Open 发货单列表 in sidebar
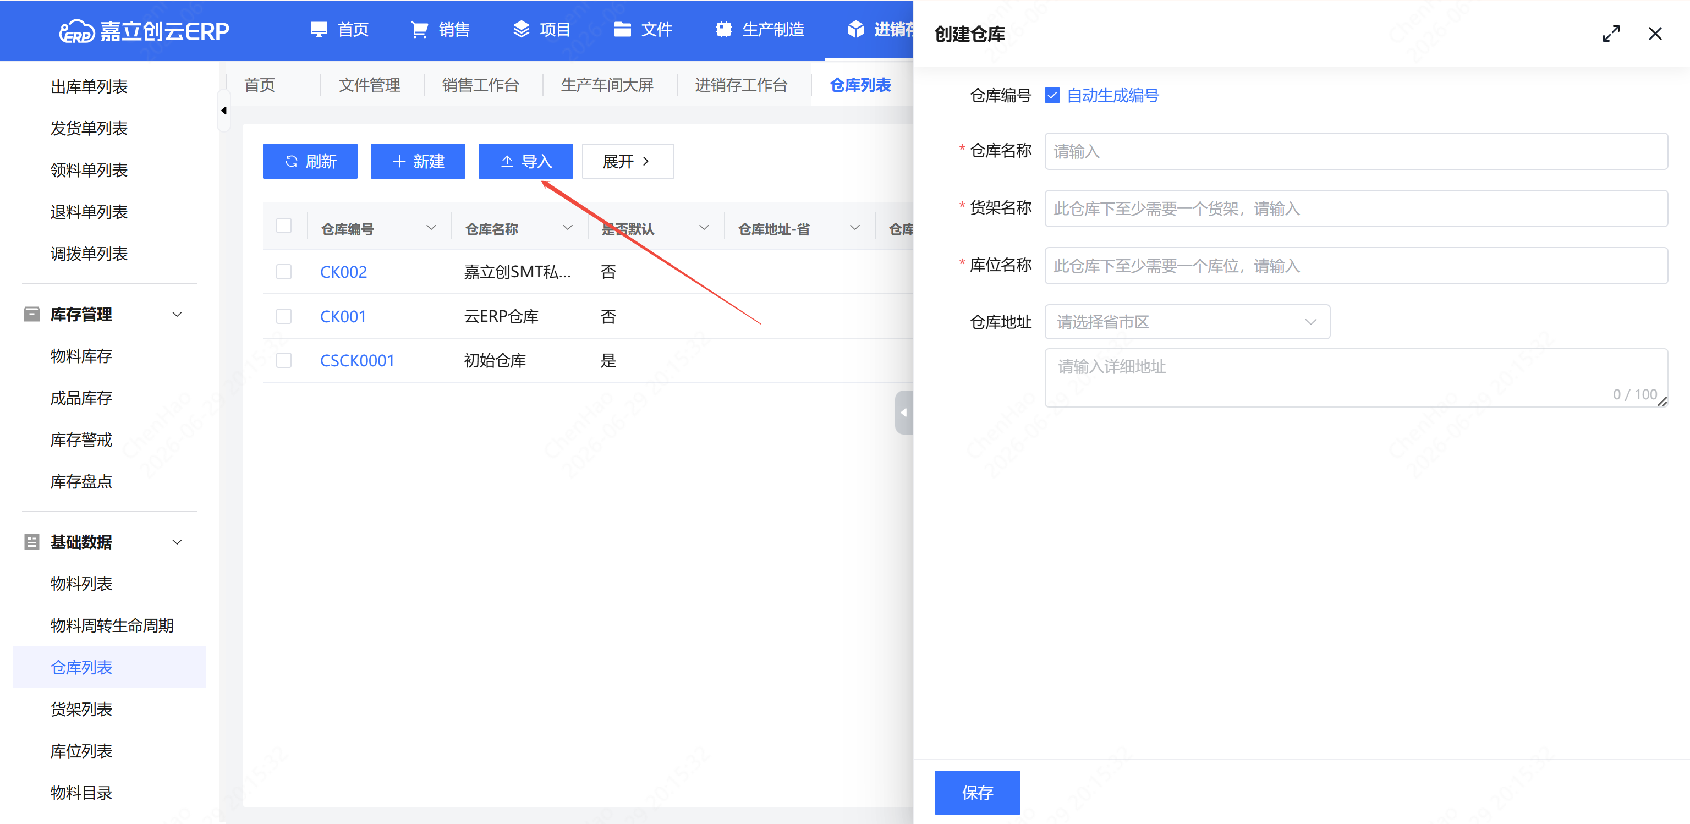Image resolution: width=1690 pixels, height=824 pixels. [89, 129]
